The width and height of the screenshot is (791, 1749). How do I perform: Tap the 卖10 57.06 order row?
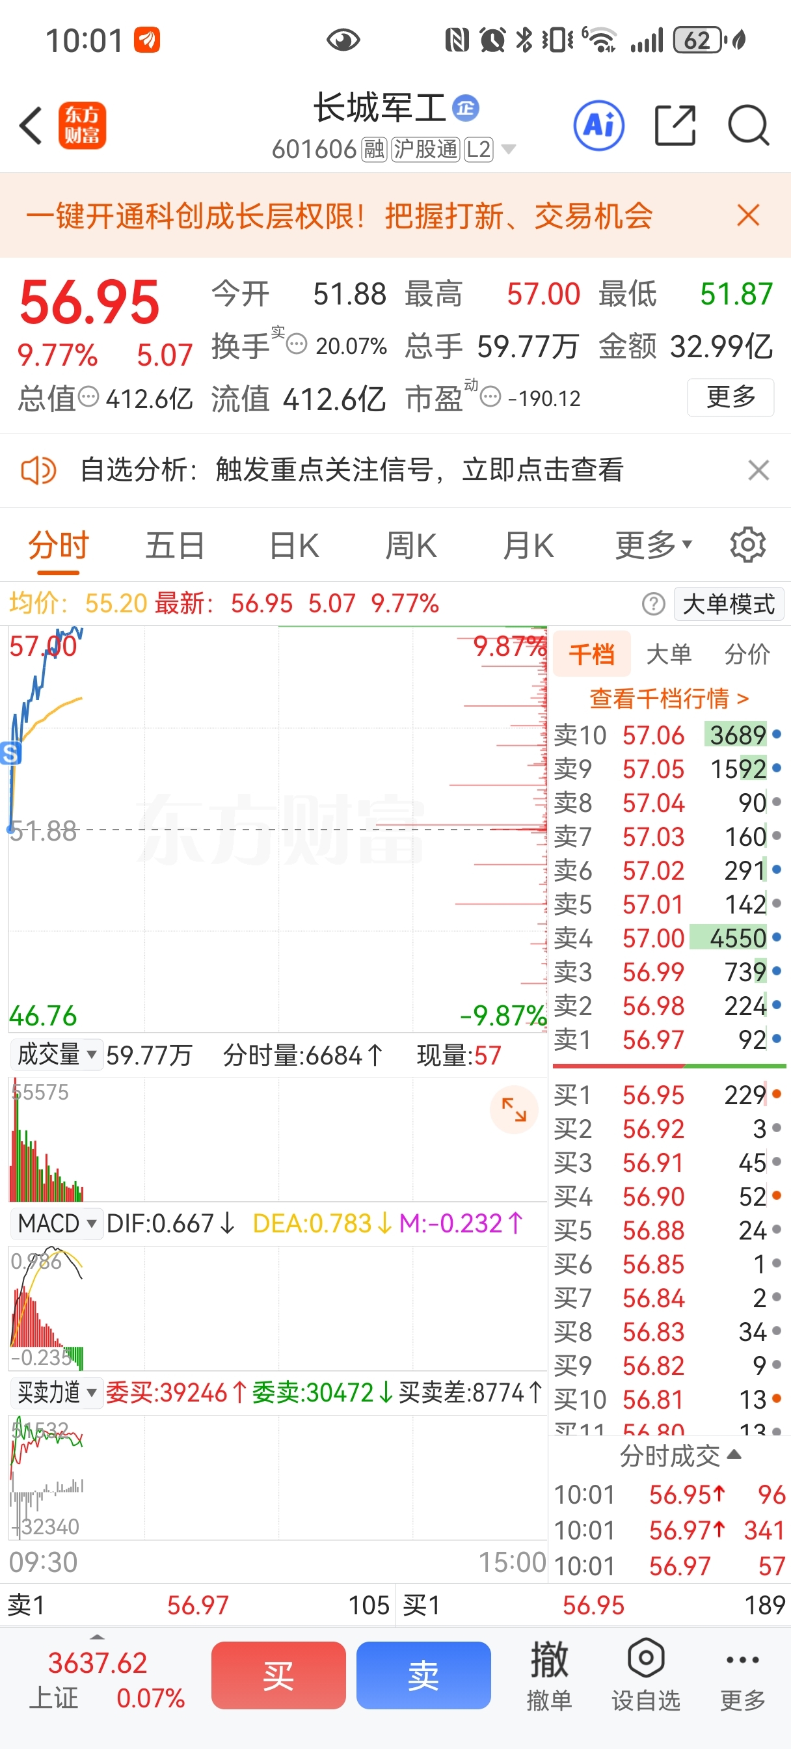(668, 735)
